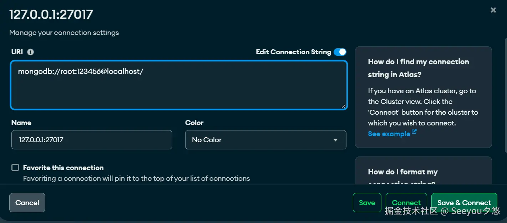Click the Edit Connection String label

[x=293, y=52]
